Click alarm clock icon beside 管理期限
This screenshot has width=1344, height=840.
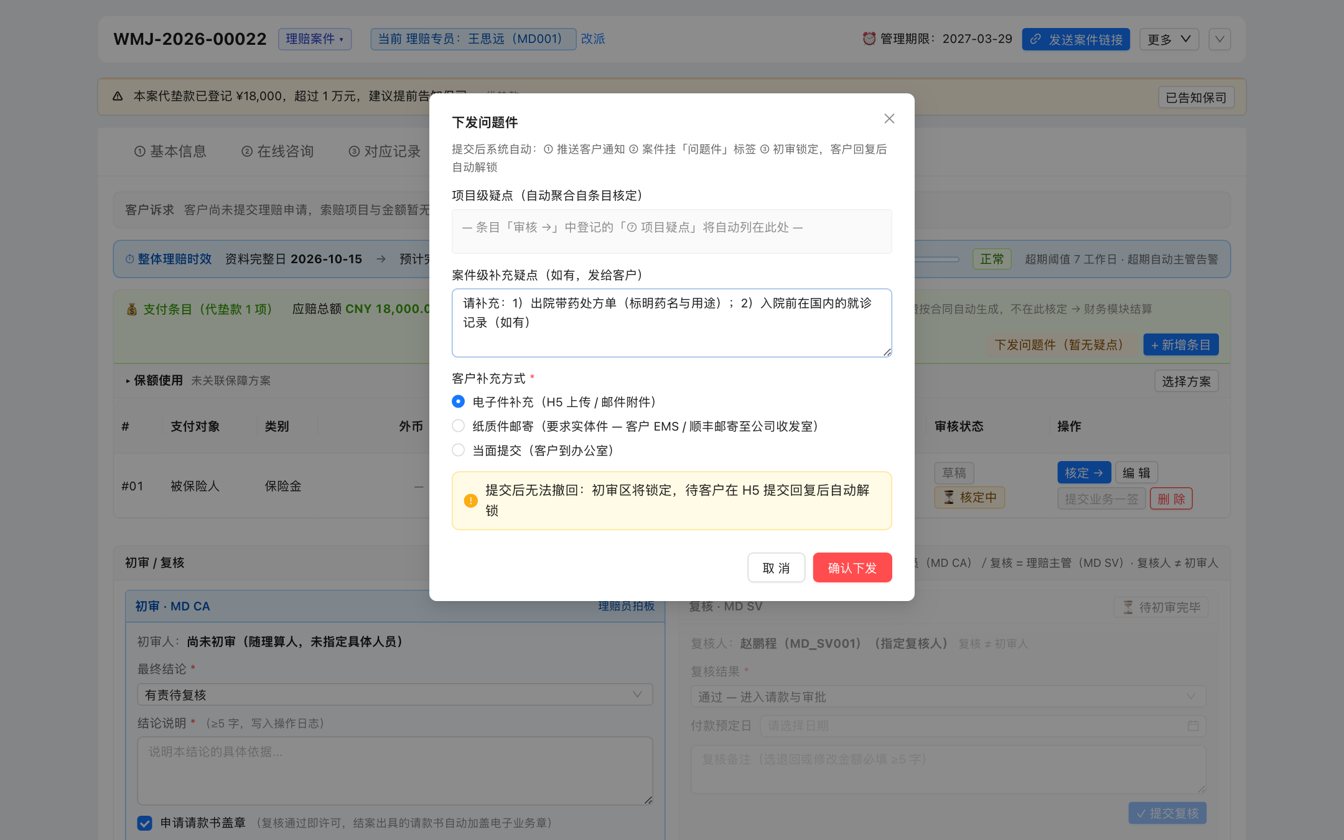(869, 39)
